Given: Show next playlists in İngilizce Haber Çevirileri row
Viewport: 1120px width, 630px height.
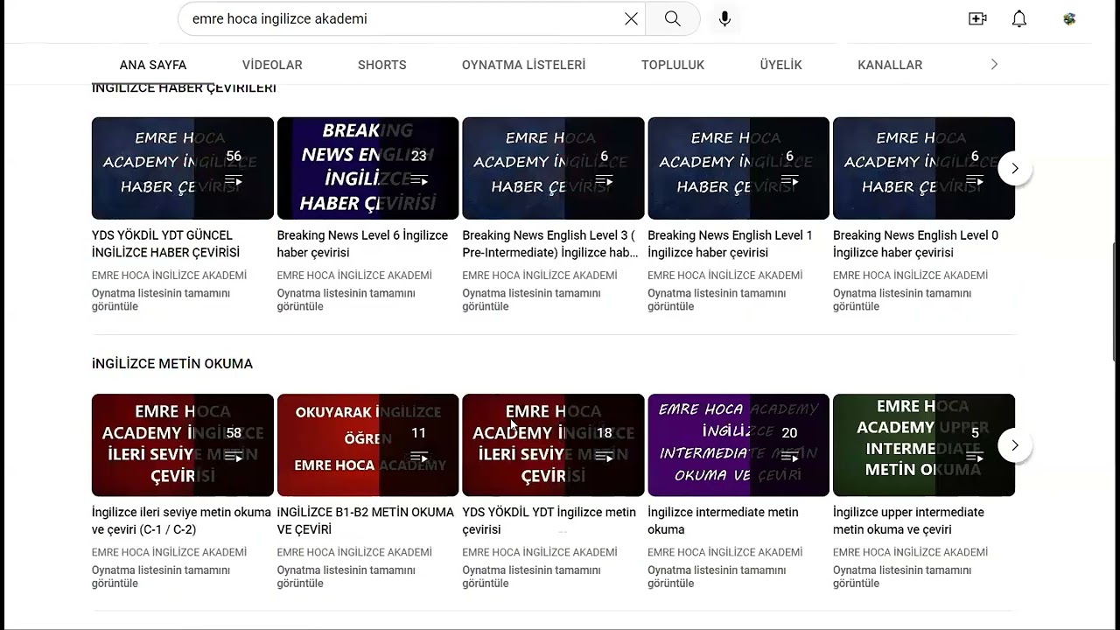Looking at the screenshot, I should pos(1015,168).
